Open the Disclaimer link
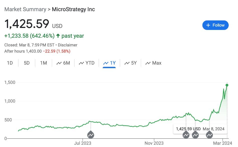 (68, 45)
